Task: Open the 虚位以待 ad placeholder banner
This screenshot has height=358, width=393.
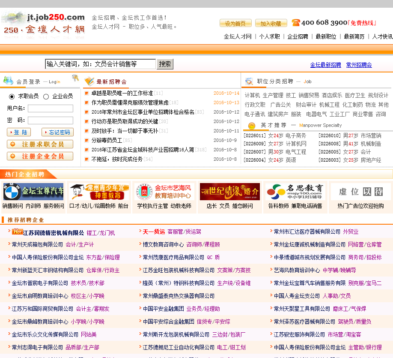Action: (x=361, y=192)
